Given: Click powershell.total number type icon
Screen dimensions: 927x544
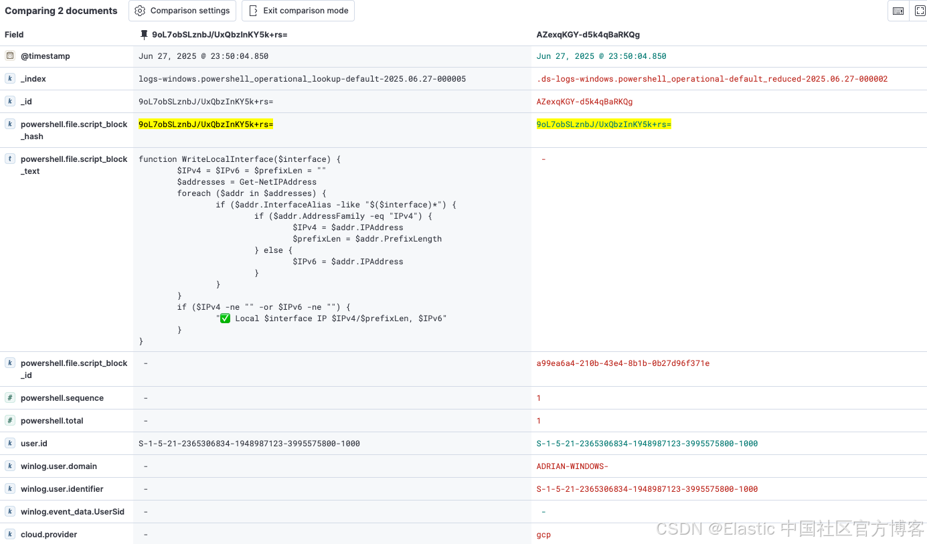Looking at the screenshot, I should [x=10, y=420].
